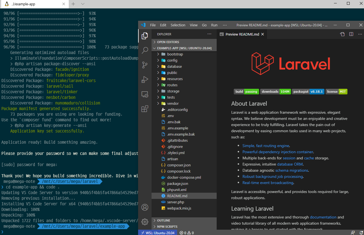Open the Selection menu
The width and height of the screenshot is (364, 235).
tap(178, 25)
